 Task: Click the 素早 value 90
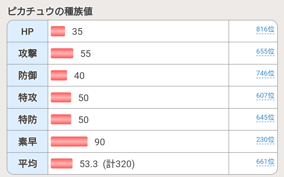tap(100, 142)
